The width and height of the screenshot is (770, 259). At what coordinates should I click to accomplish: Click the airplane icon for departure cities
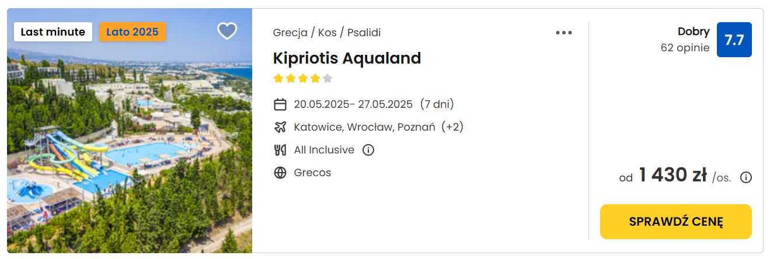click(280, 127)
